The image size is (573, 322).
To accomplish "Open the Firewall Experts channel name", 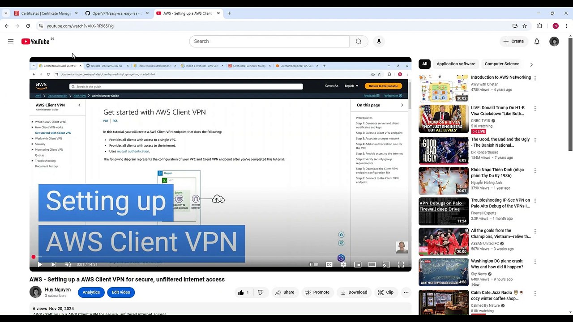I will pyautogui.click(x=483, y=213).
